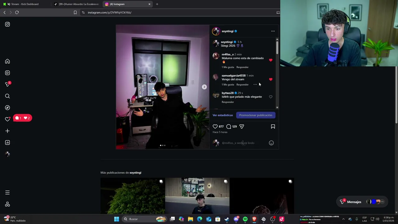This screenshot has width=398, height=224.
Task: Open the More hamburger menu in sidebar
Action: 7,193
